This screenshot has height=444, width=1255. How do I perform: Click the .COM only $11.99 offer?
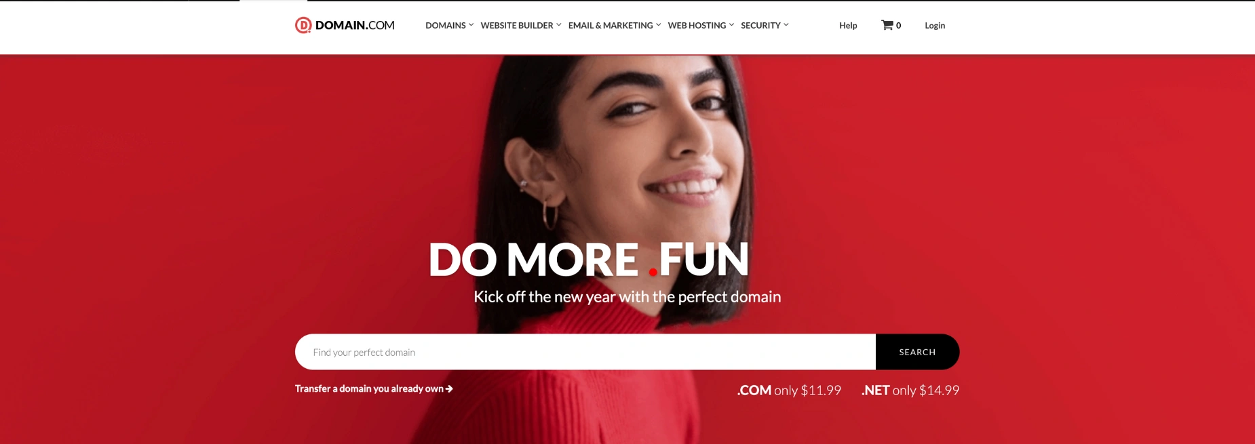789,390
